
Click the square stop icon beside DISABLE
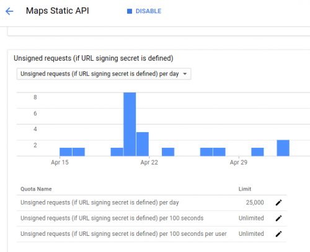pos(130,11)
